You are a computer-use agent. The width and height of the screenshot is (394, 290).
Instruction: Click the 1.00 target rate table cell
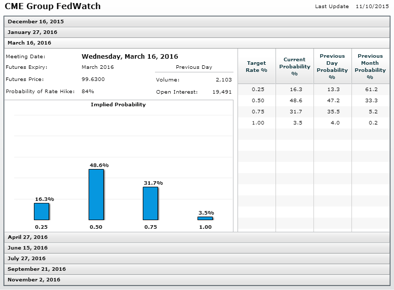pos(258,123)
